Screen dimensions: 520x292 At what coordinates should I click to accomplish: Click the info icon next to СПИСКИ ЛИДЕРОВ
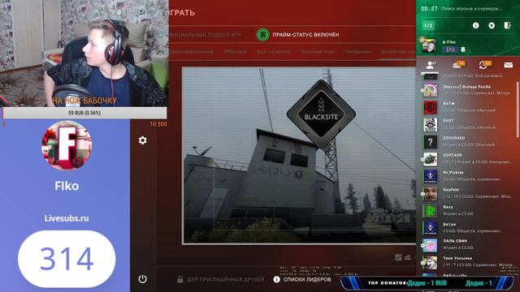pos(276,279)
